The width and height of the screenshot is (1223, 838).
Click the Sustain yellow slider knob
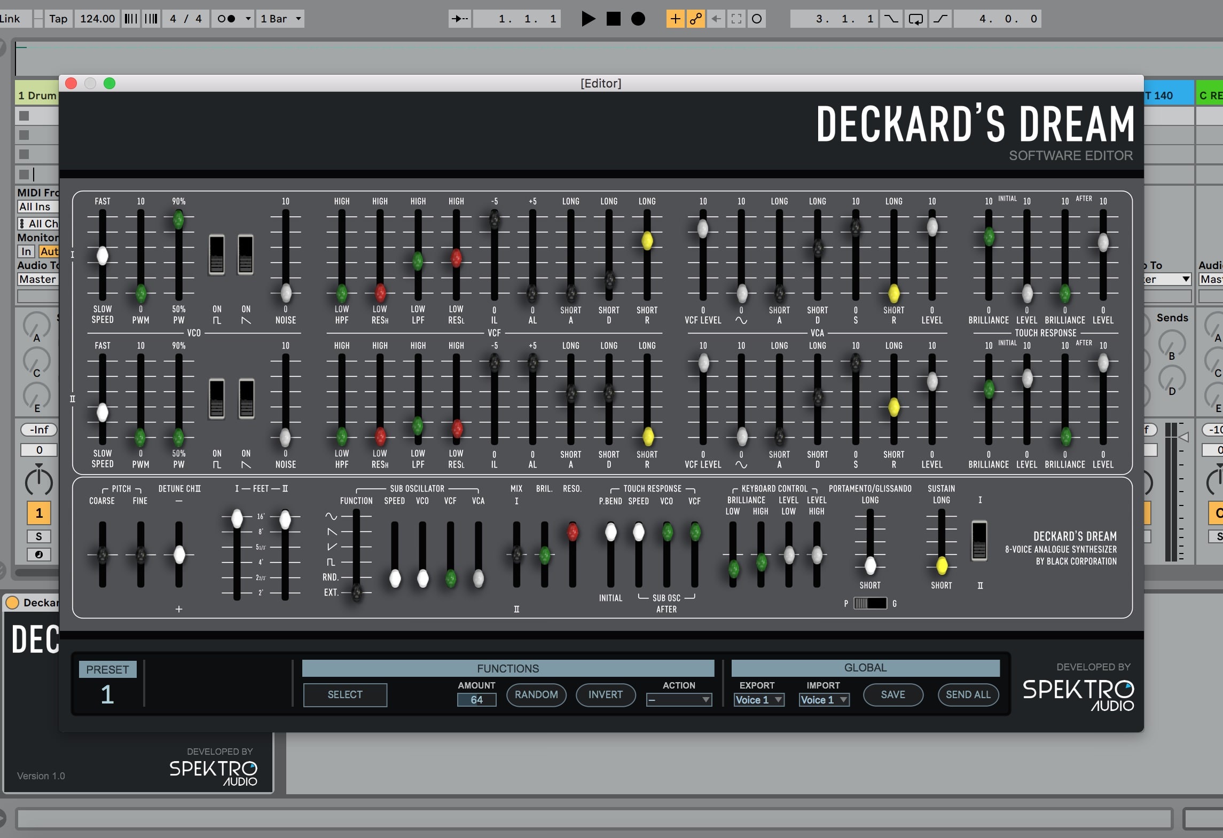coord(942,565)
